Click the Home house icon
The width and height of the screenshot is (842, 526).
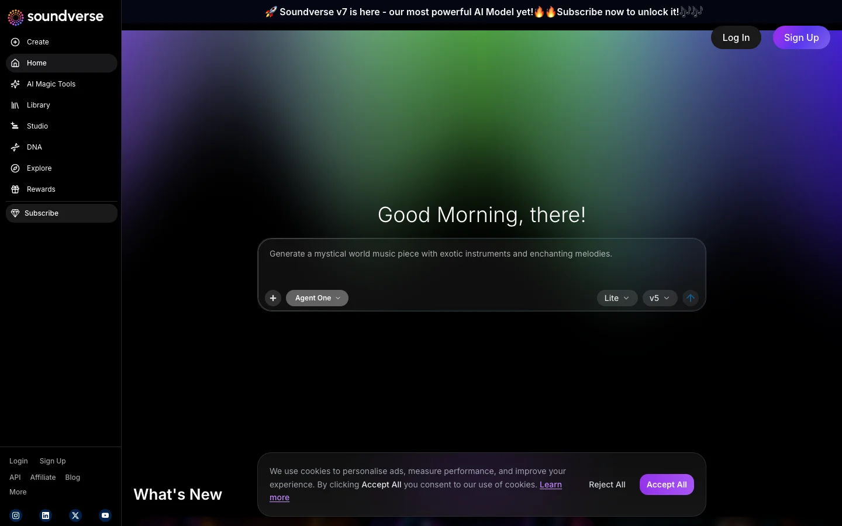[15, 63]
